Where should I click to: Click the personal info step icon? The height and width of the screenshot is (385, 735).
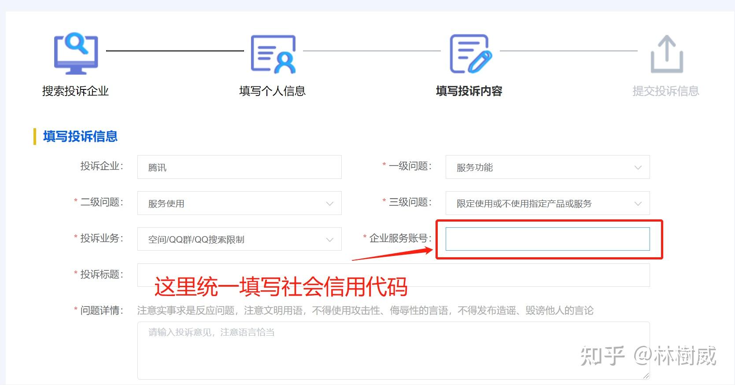click(273, 54)
